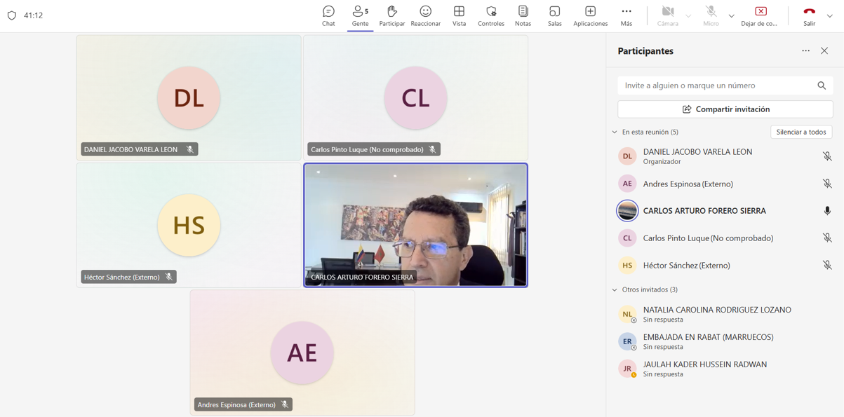The height and width of the screenshot is (417, 844).
Task: Click the CL avatar in participant list
Action: 627,238
